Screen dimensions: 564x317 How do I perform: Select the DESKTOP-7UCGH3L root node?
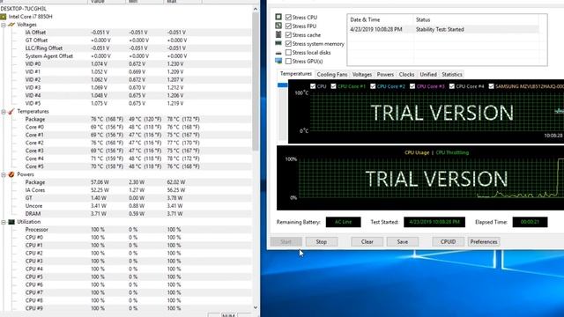[24, 9]
